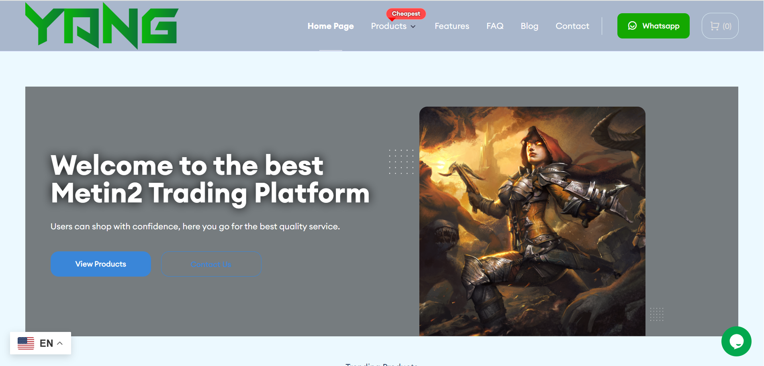Open the shopping cart (0)
This screenshot has width=764, height=366.
pos(720,26)
